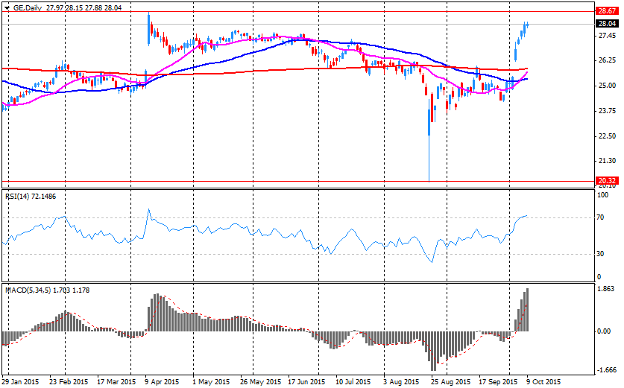Viewport: 624px width, 388px height.
Task: Click the 9 Apr 2015 date label
Action: pos(162,381)
